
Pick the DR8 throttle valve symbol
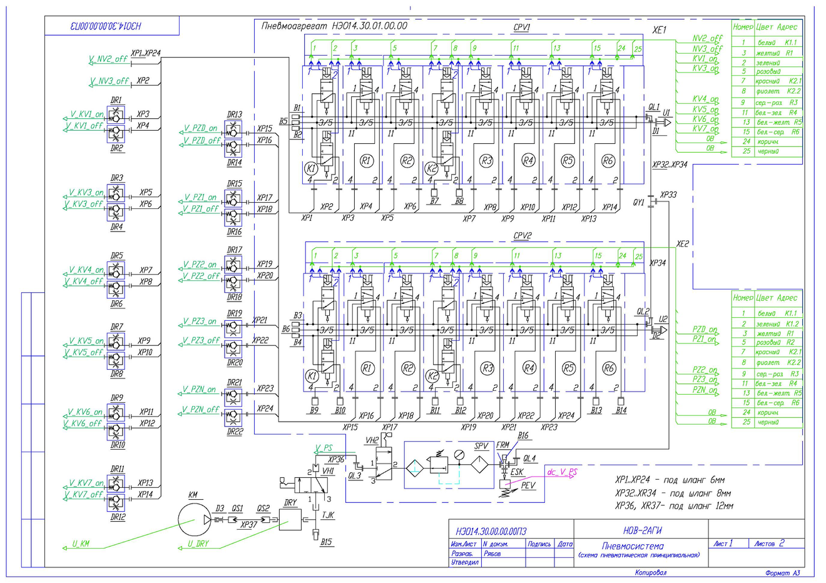pos(116,360)
